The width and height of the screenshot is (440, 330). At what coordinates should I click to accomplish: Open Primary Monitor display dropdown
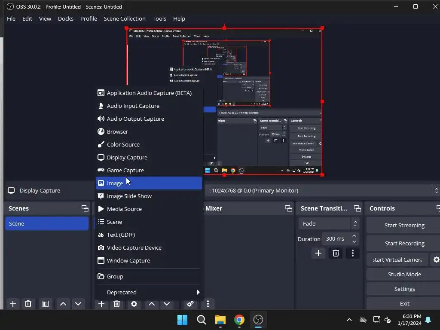(322, 190)
